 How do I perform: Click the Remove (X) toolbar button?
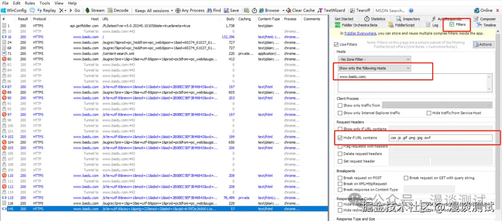tap(61, 10)
